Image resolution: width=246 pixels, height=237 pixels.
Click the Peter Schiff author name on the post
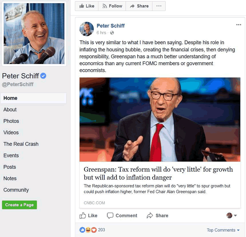[111, 26]
